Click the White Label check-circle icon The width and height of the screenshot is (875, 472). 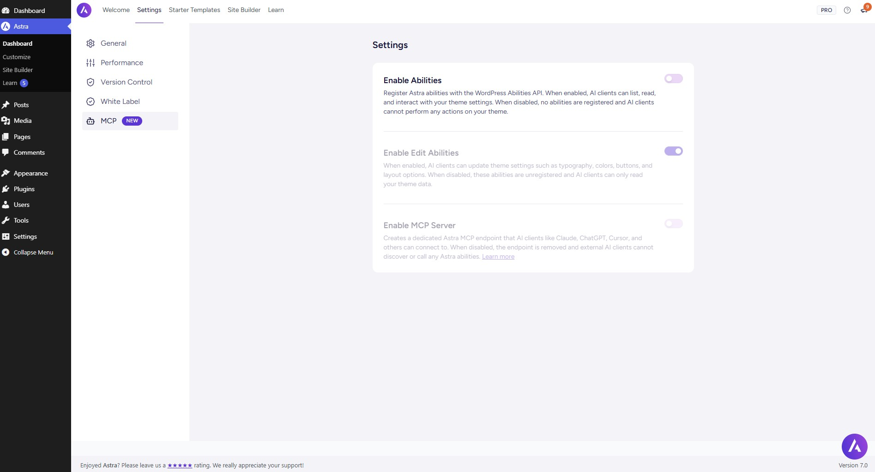(x=91, y=102)
